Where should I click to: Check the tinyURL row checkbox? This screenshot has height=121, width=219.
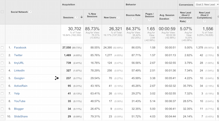(x=2, y=63)
